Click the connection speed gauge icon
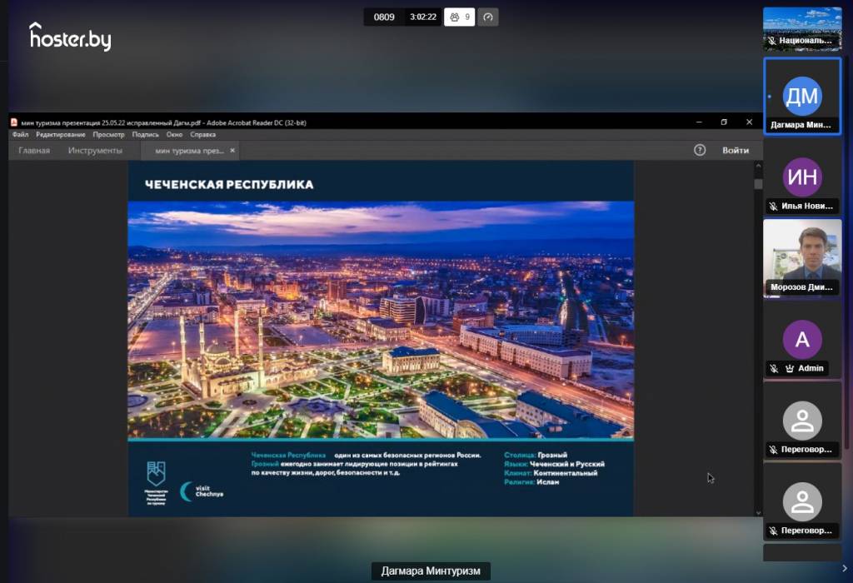This screenshot has height=583, width=853. coord(488,17)
